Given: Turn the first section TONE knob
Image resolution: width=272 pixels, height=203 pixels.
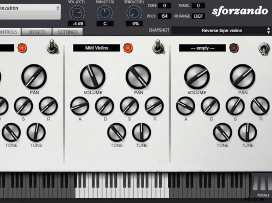Looking at the screenshot, I should click(11, 133).
